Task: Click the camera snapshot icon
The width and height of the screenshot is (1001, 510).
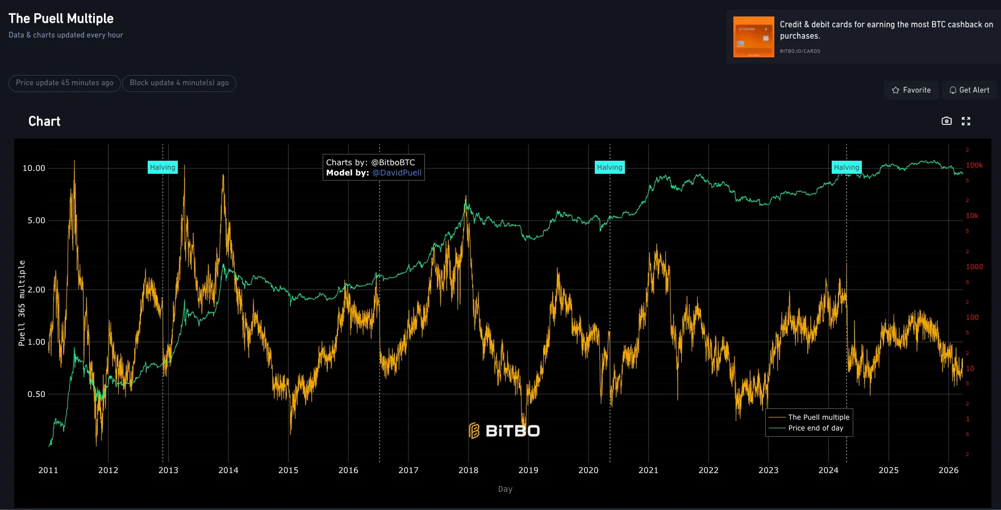Action: tap(946, 121)
